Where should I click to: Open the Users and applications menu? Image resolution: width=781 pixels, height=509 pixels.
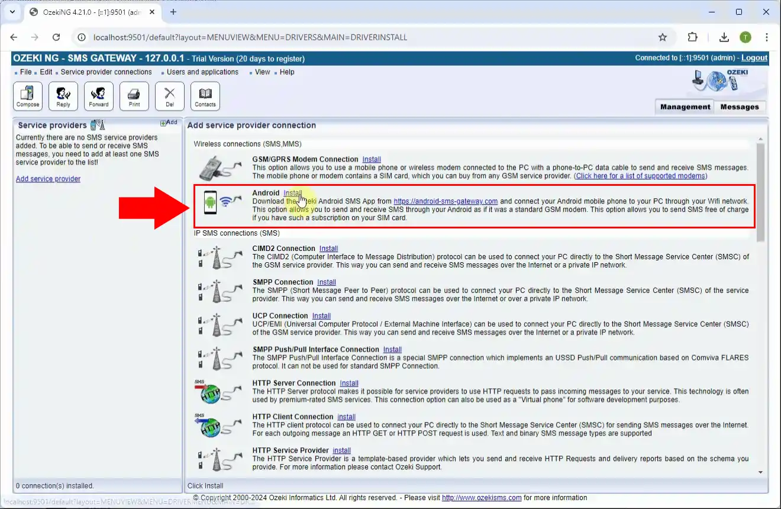click(202, 72)
